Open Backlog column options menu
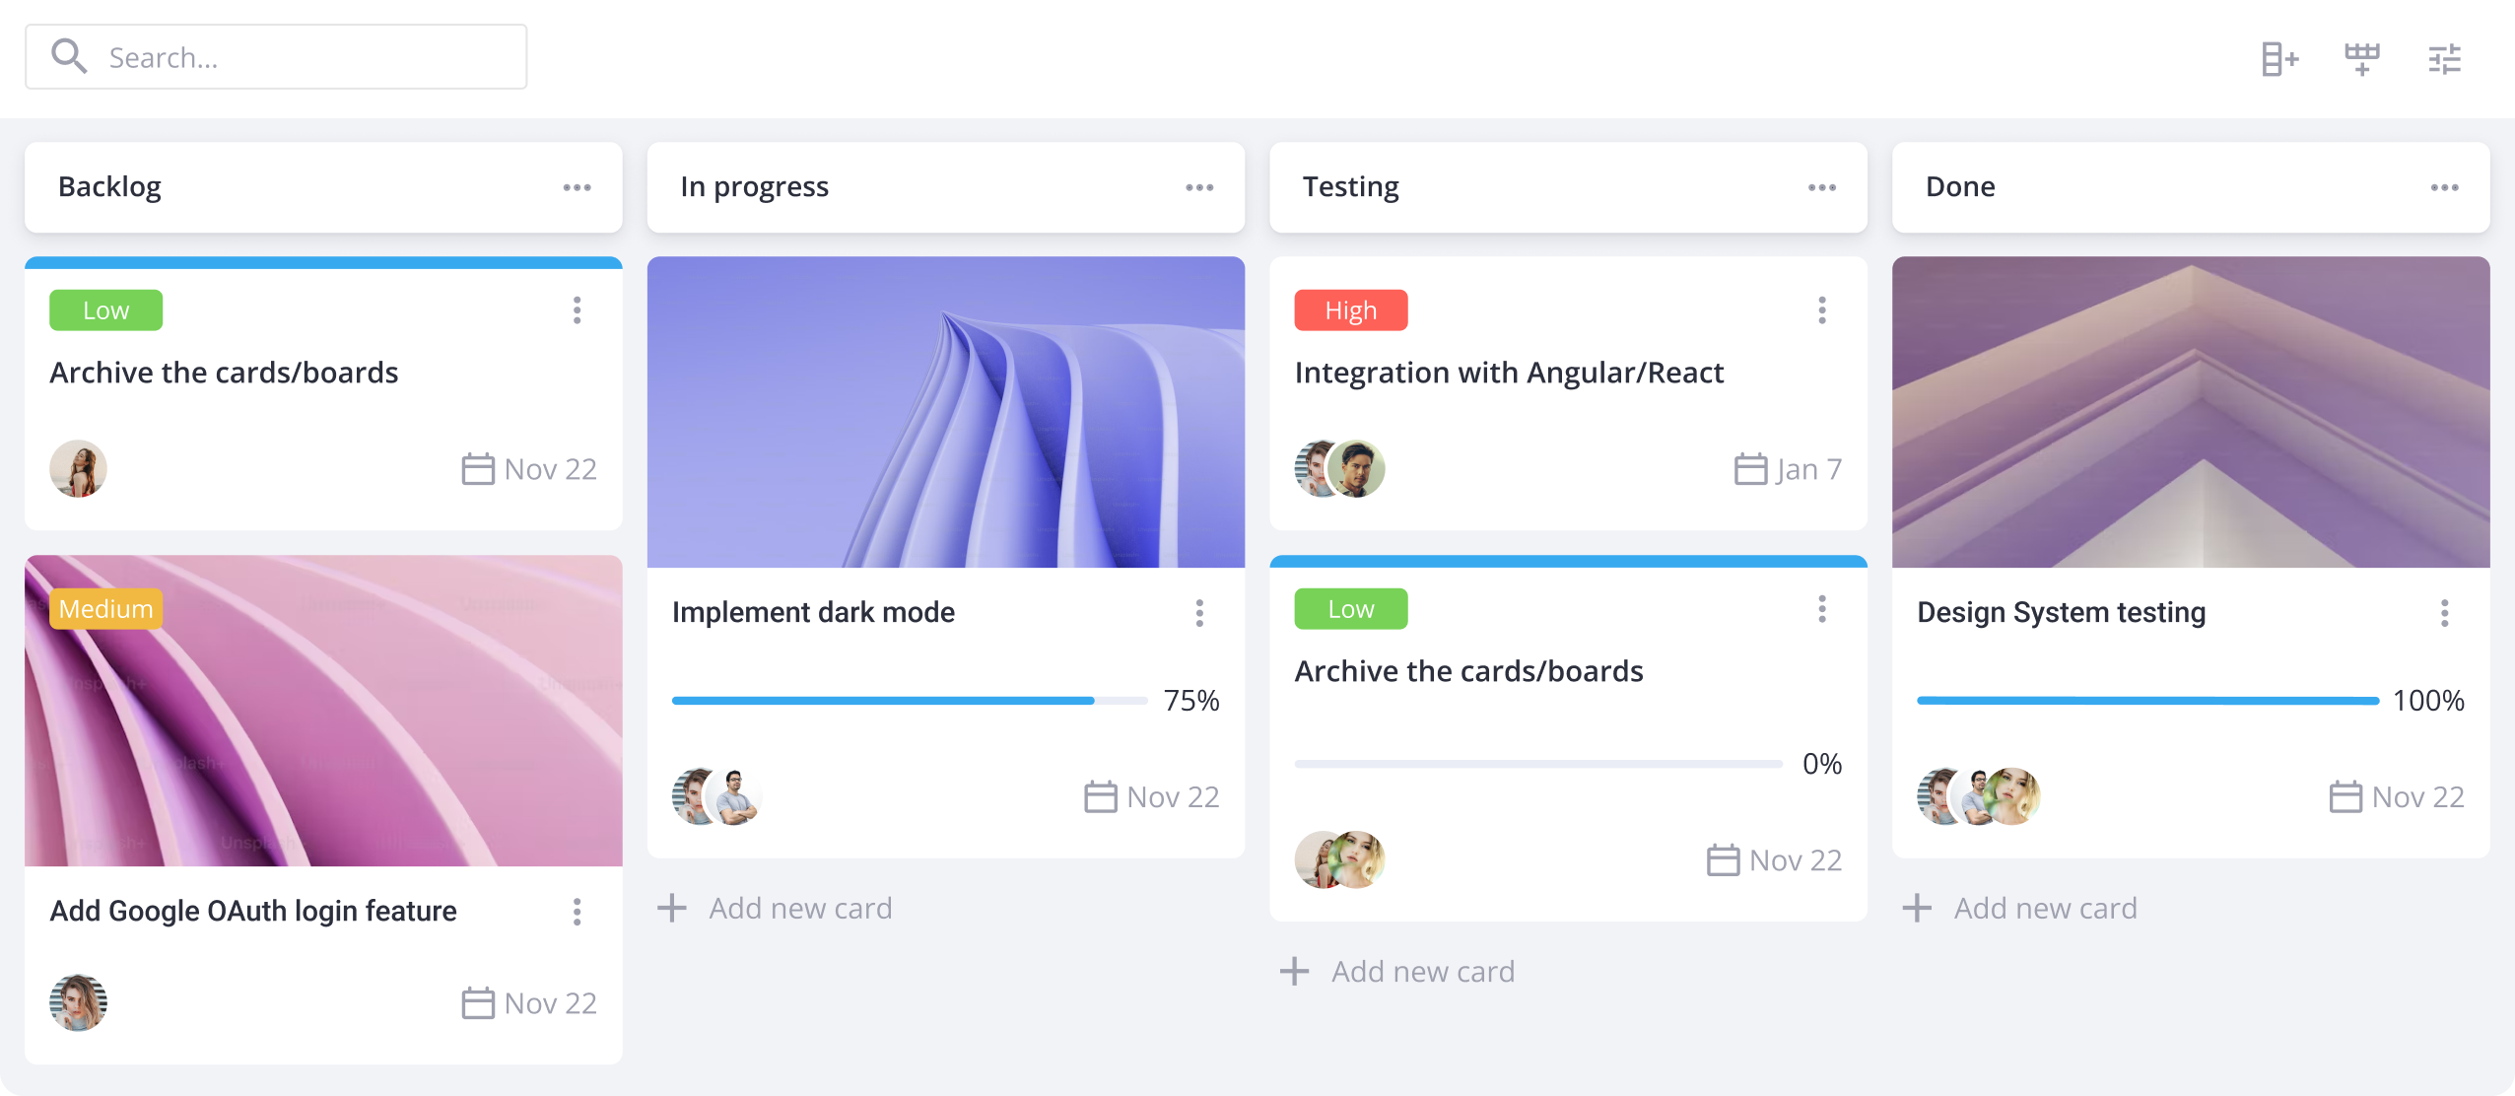Image resolution: width=2515 pixels, height=1096 pixels. coord(578,187)
